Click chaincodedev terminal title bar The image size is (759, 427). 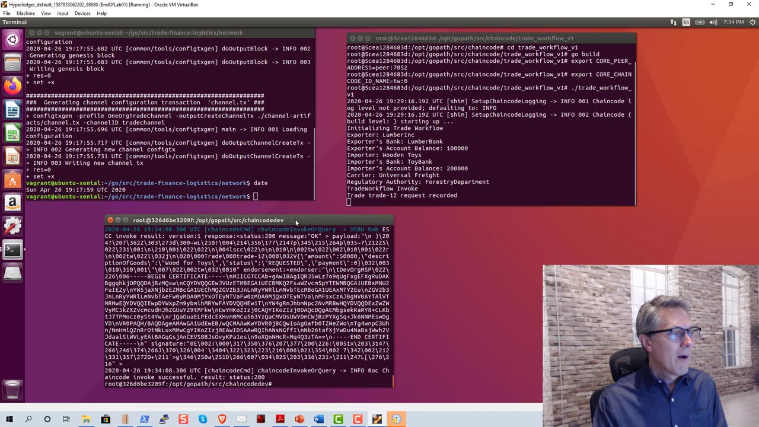249,220
